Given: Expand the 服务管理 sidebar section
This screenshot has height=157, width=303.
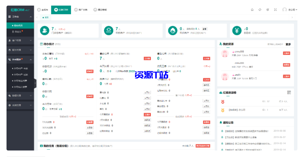Looking at the screenshot, I should point(20,50).
